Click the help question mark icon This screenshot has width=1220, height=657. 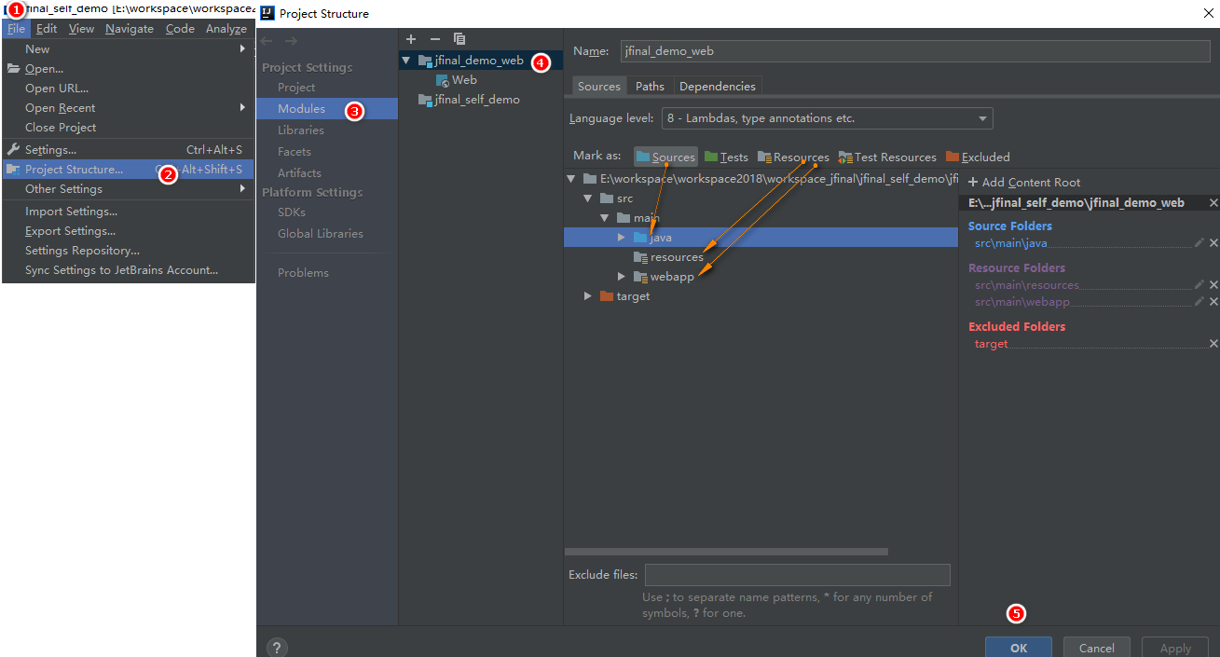tap(277, 648)
